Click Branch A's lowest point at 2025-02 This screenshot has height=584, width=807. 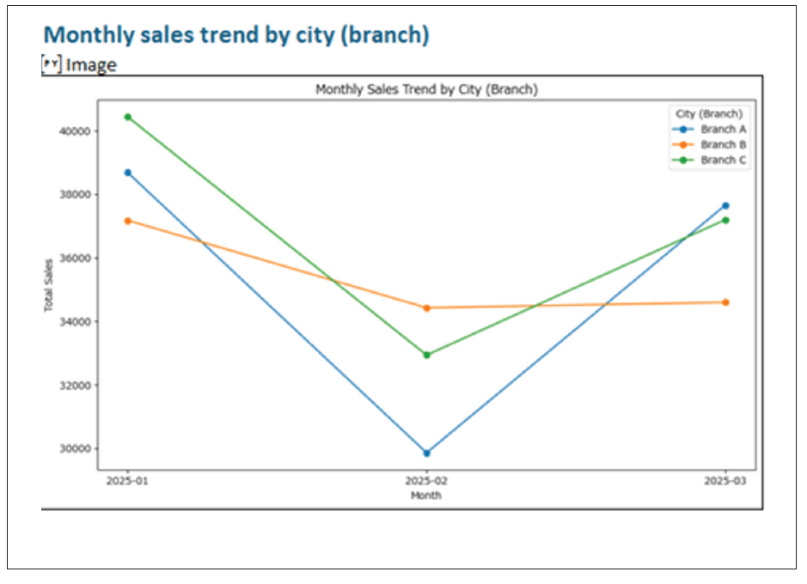[x=426, y=453]
